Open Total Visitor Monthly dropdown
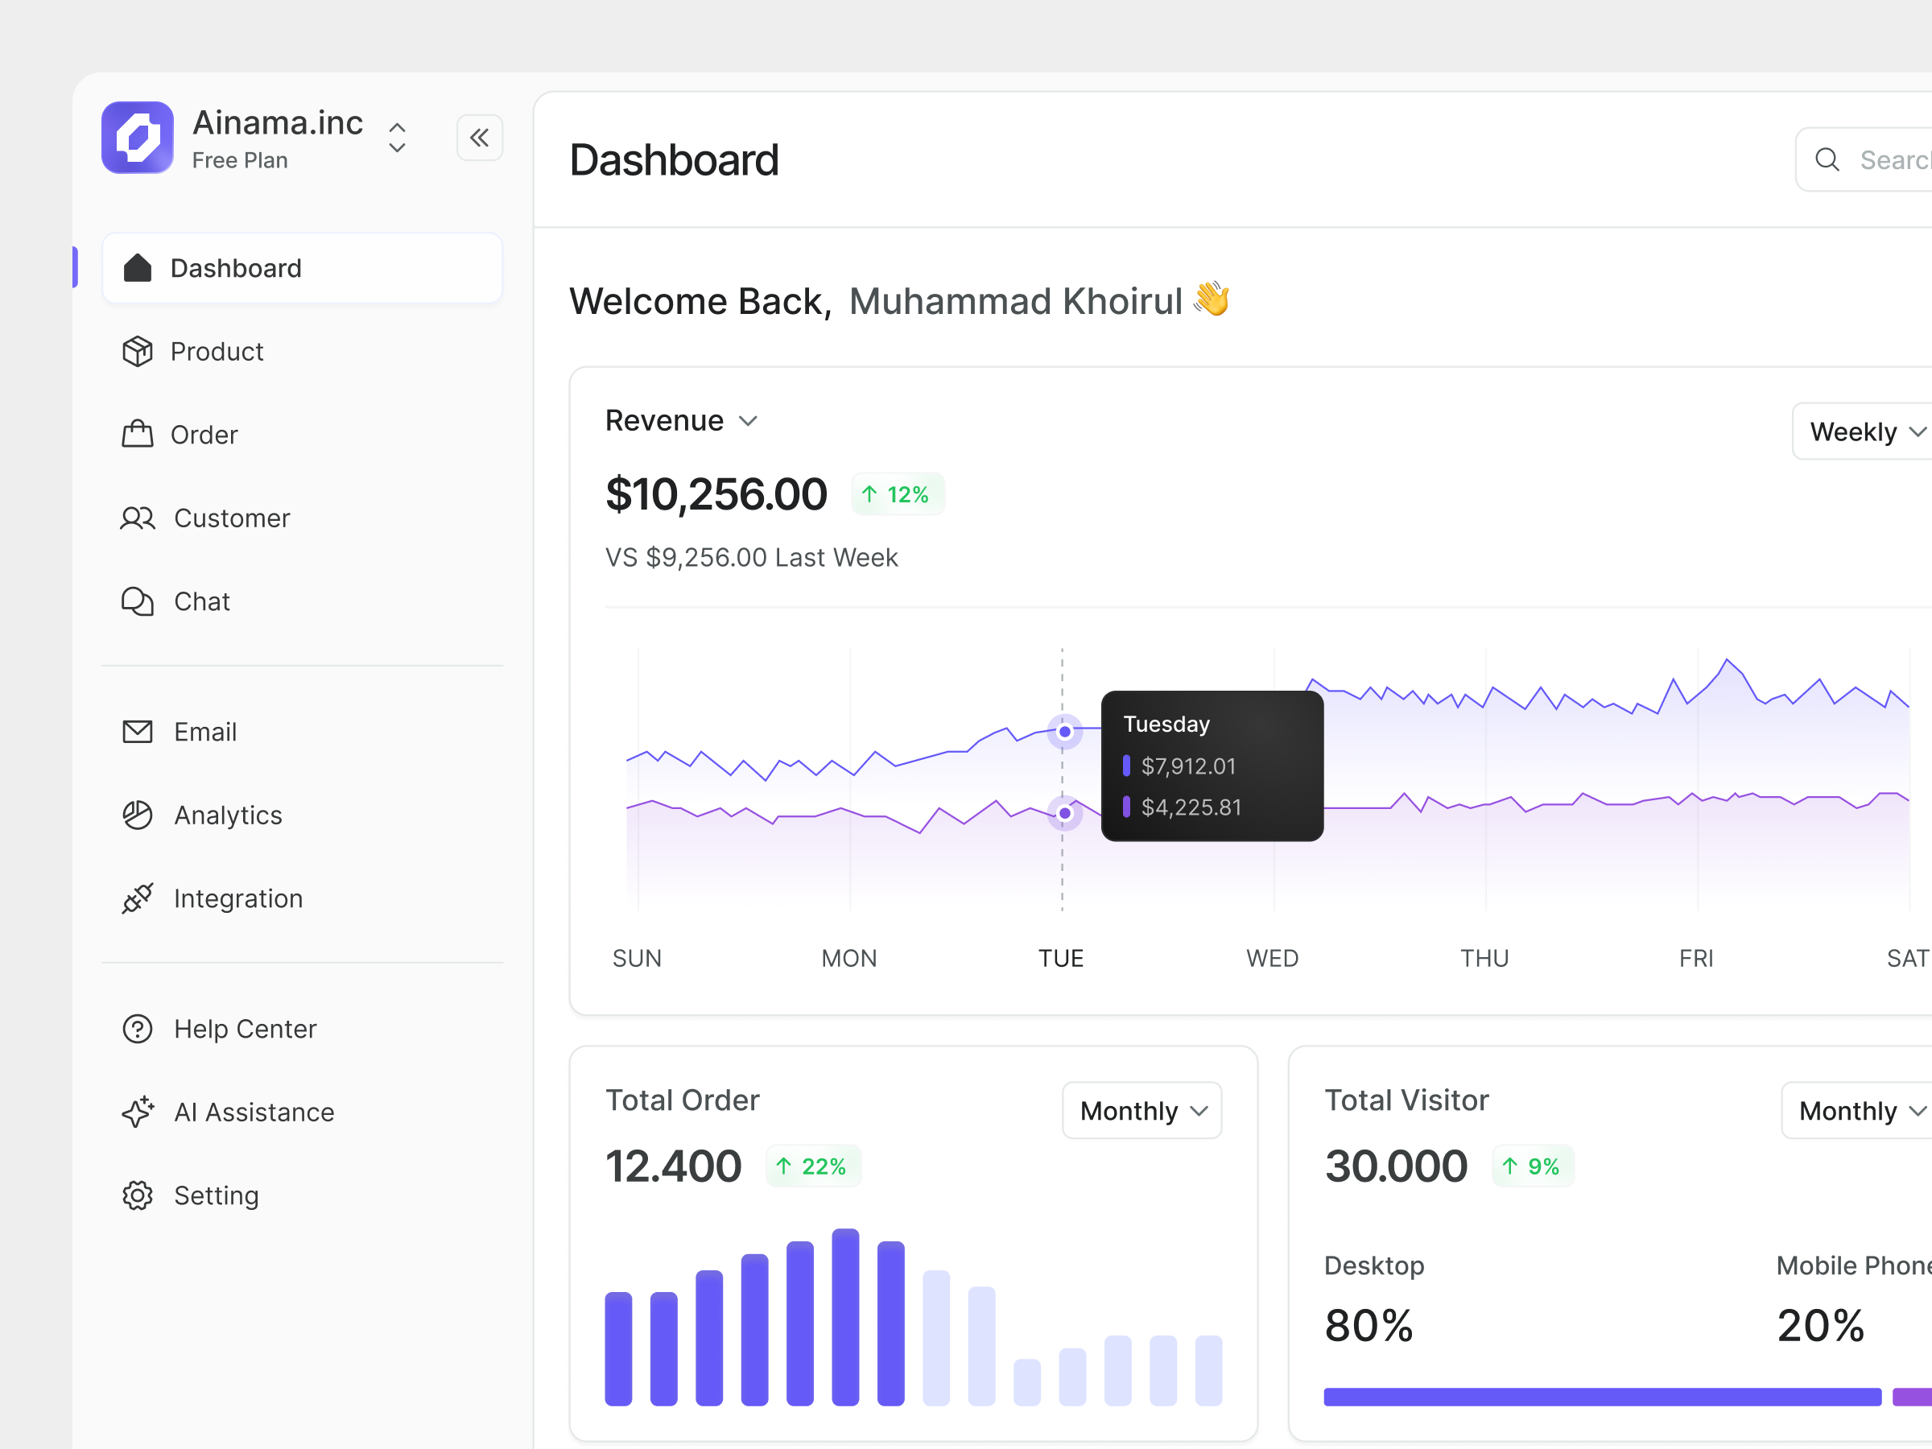This screenshot has height=1449, width=1932. pos(1857,1110)
